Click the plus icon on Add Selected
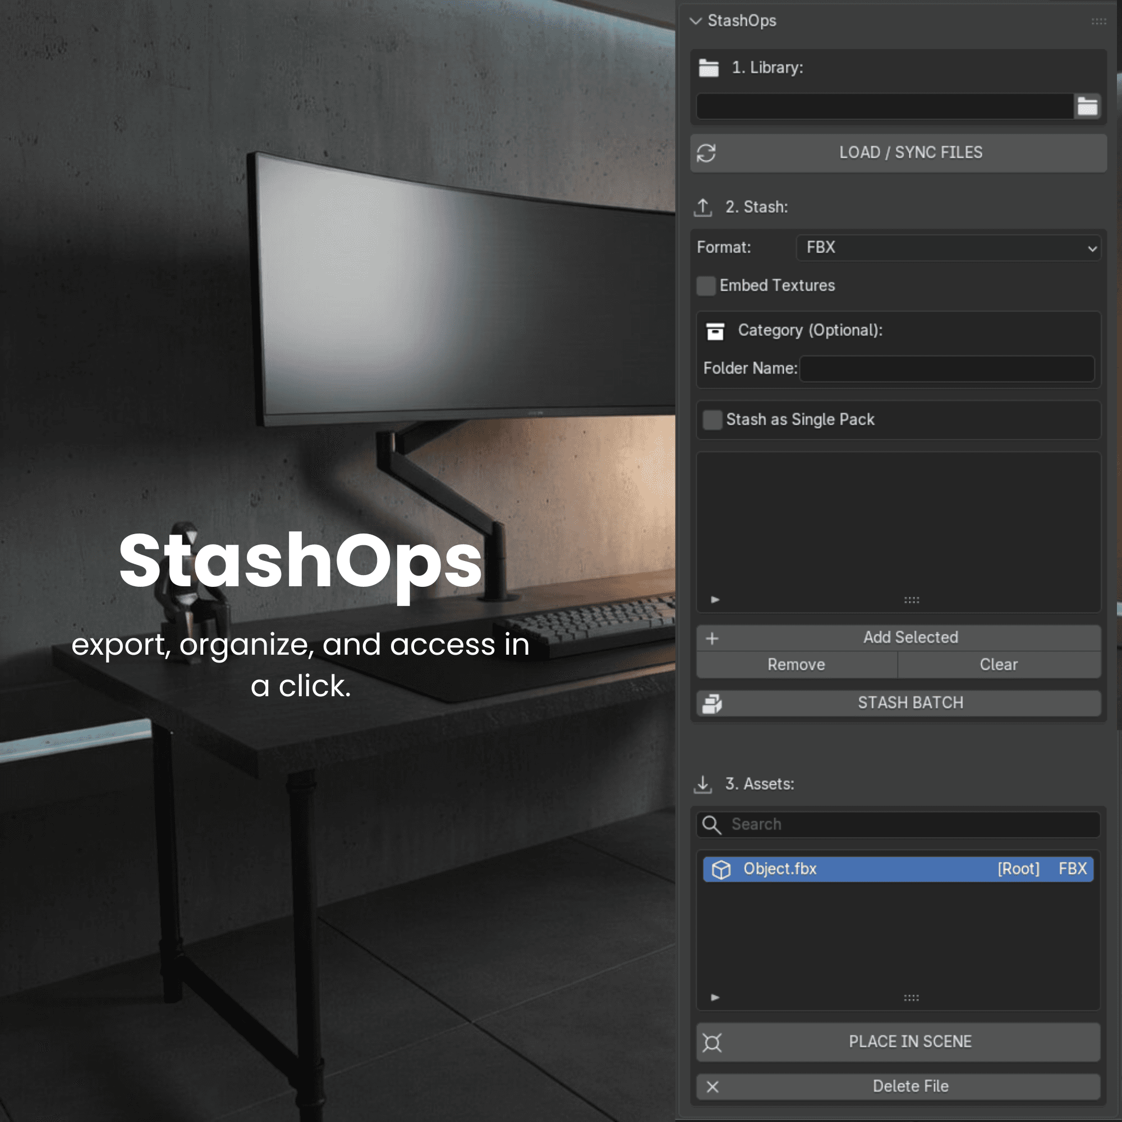 [x=712, y=638]
